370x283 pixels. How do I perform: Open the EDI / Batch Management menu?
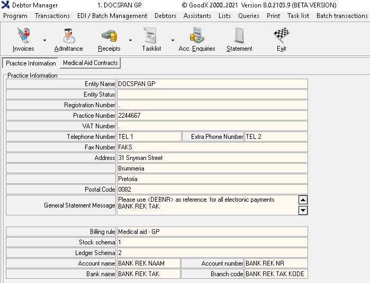tap(112, 16)
